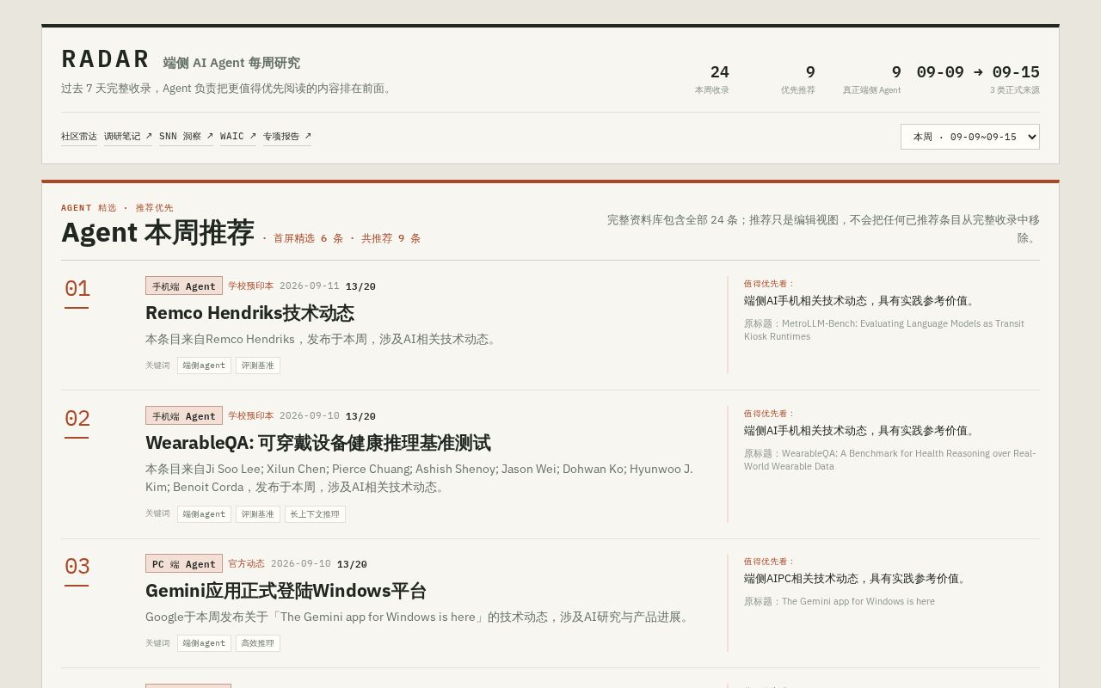Click the 9 优先推荐 stat
The height and width of the screenshot is (688, 1101).
[798, 78]
